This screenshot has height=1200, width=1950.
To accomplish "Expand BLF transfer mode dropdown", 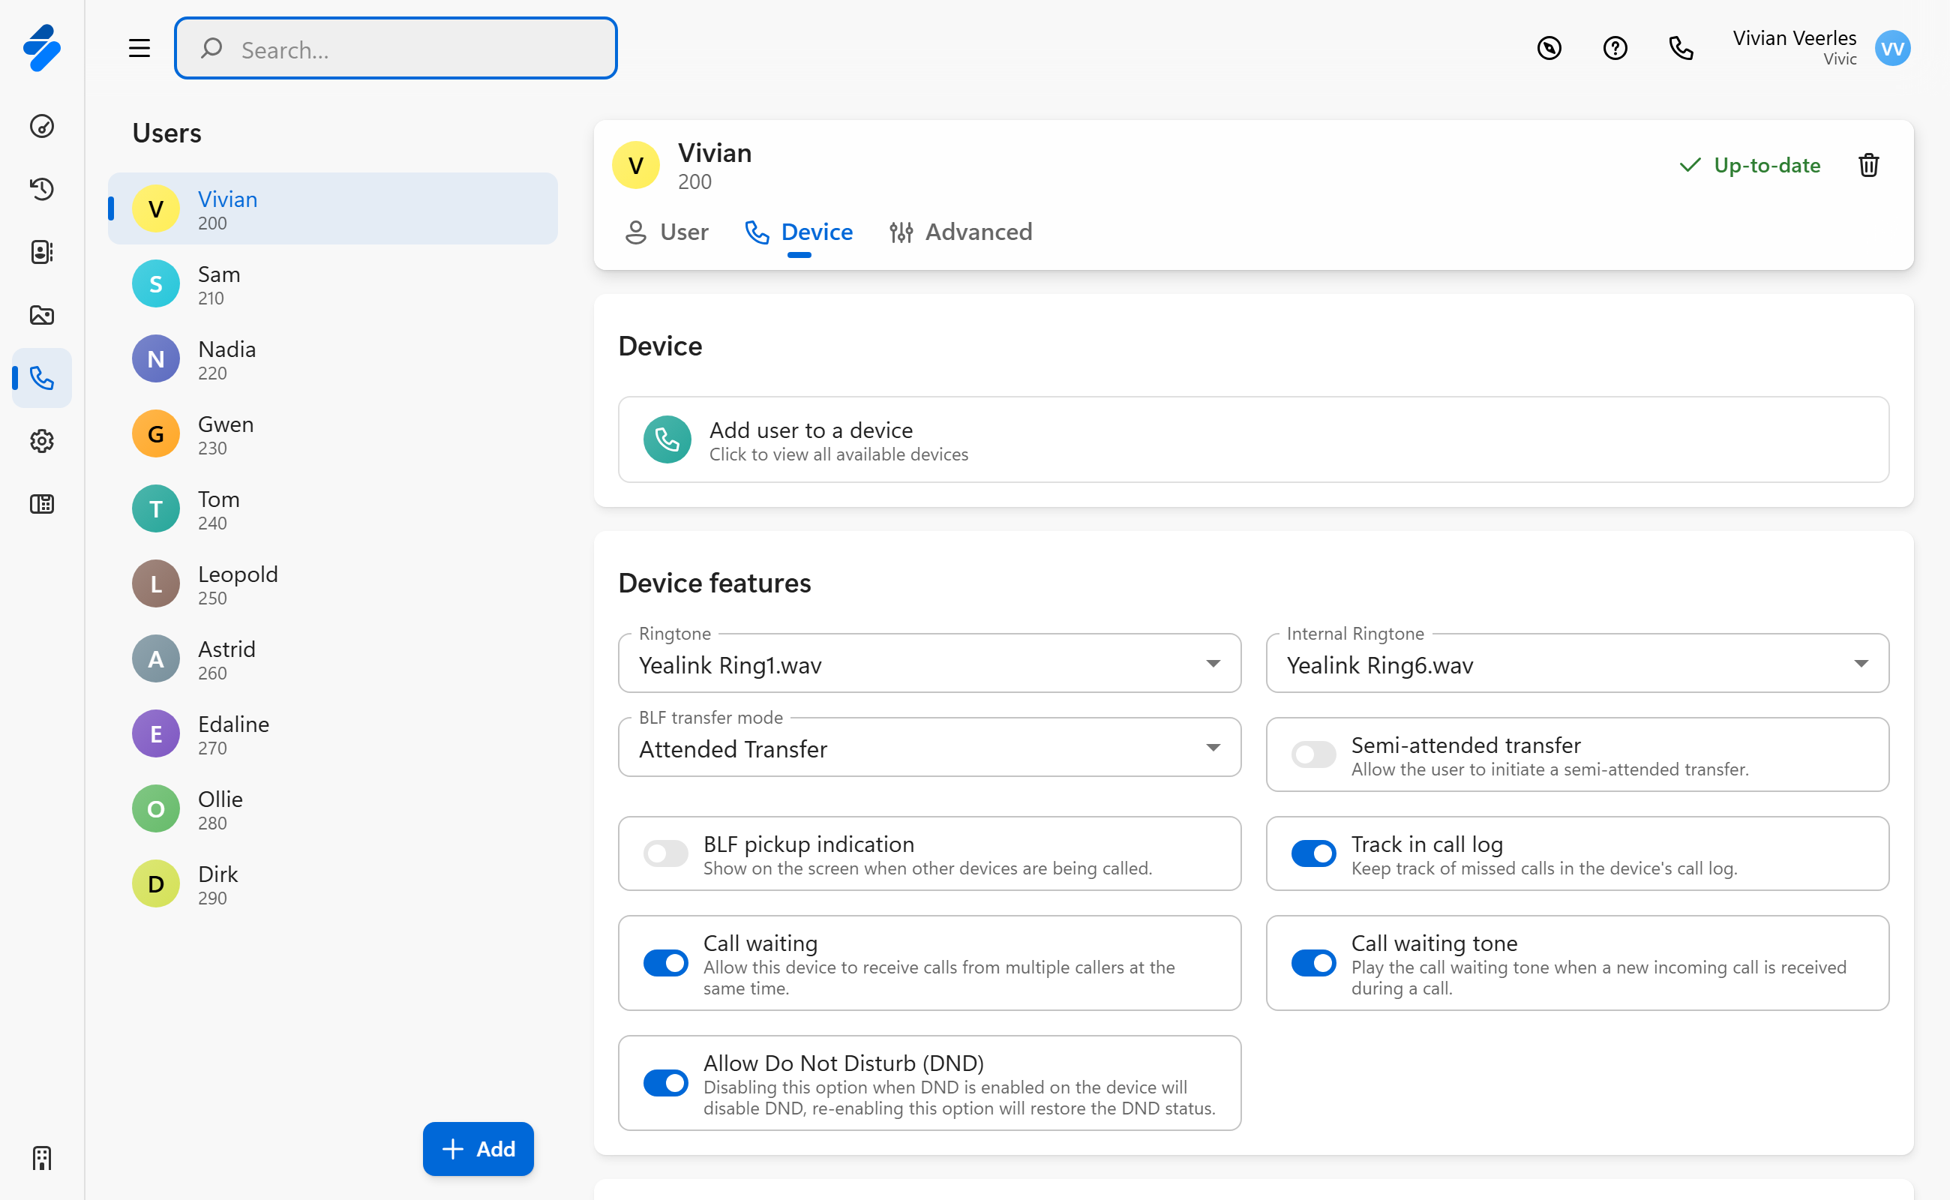I will pos(929,748).
